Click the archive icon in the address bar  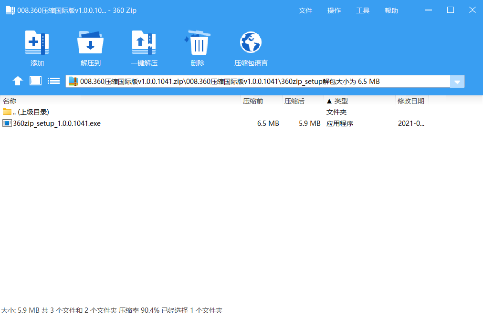point(73,81)
